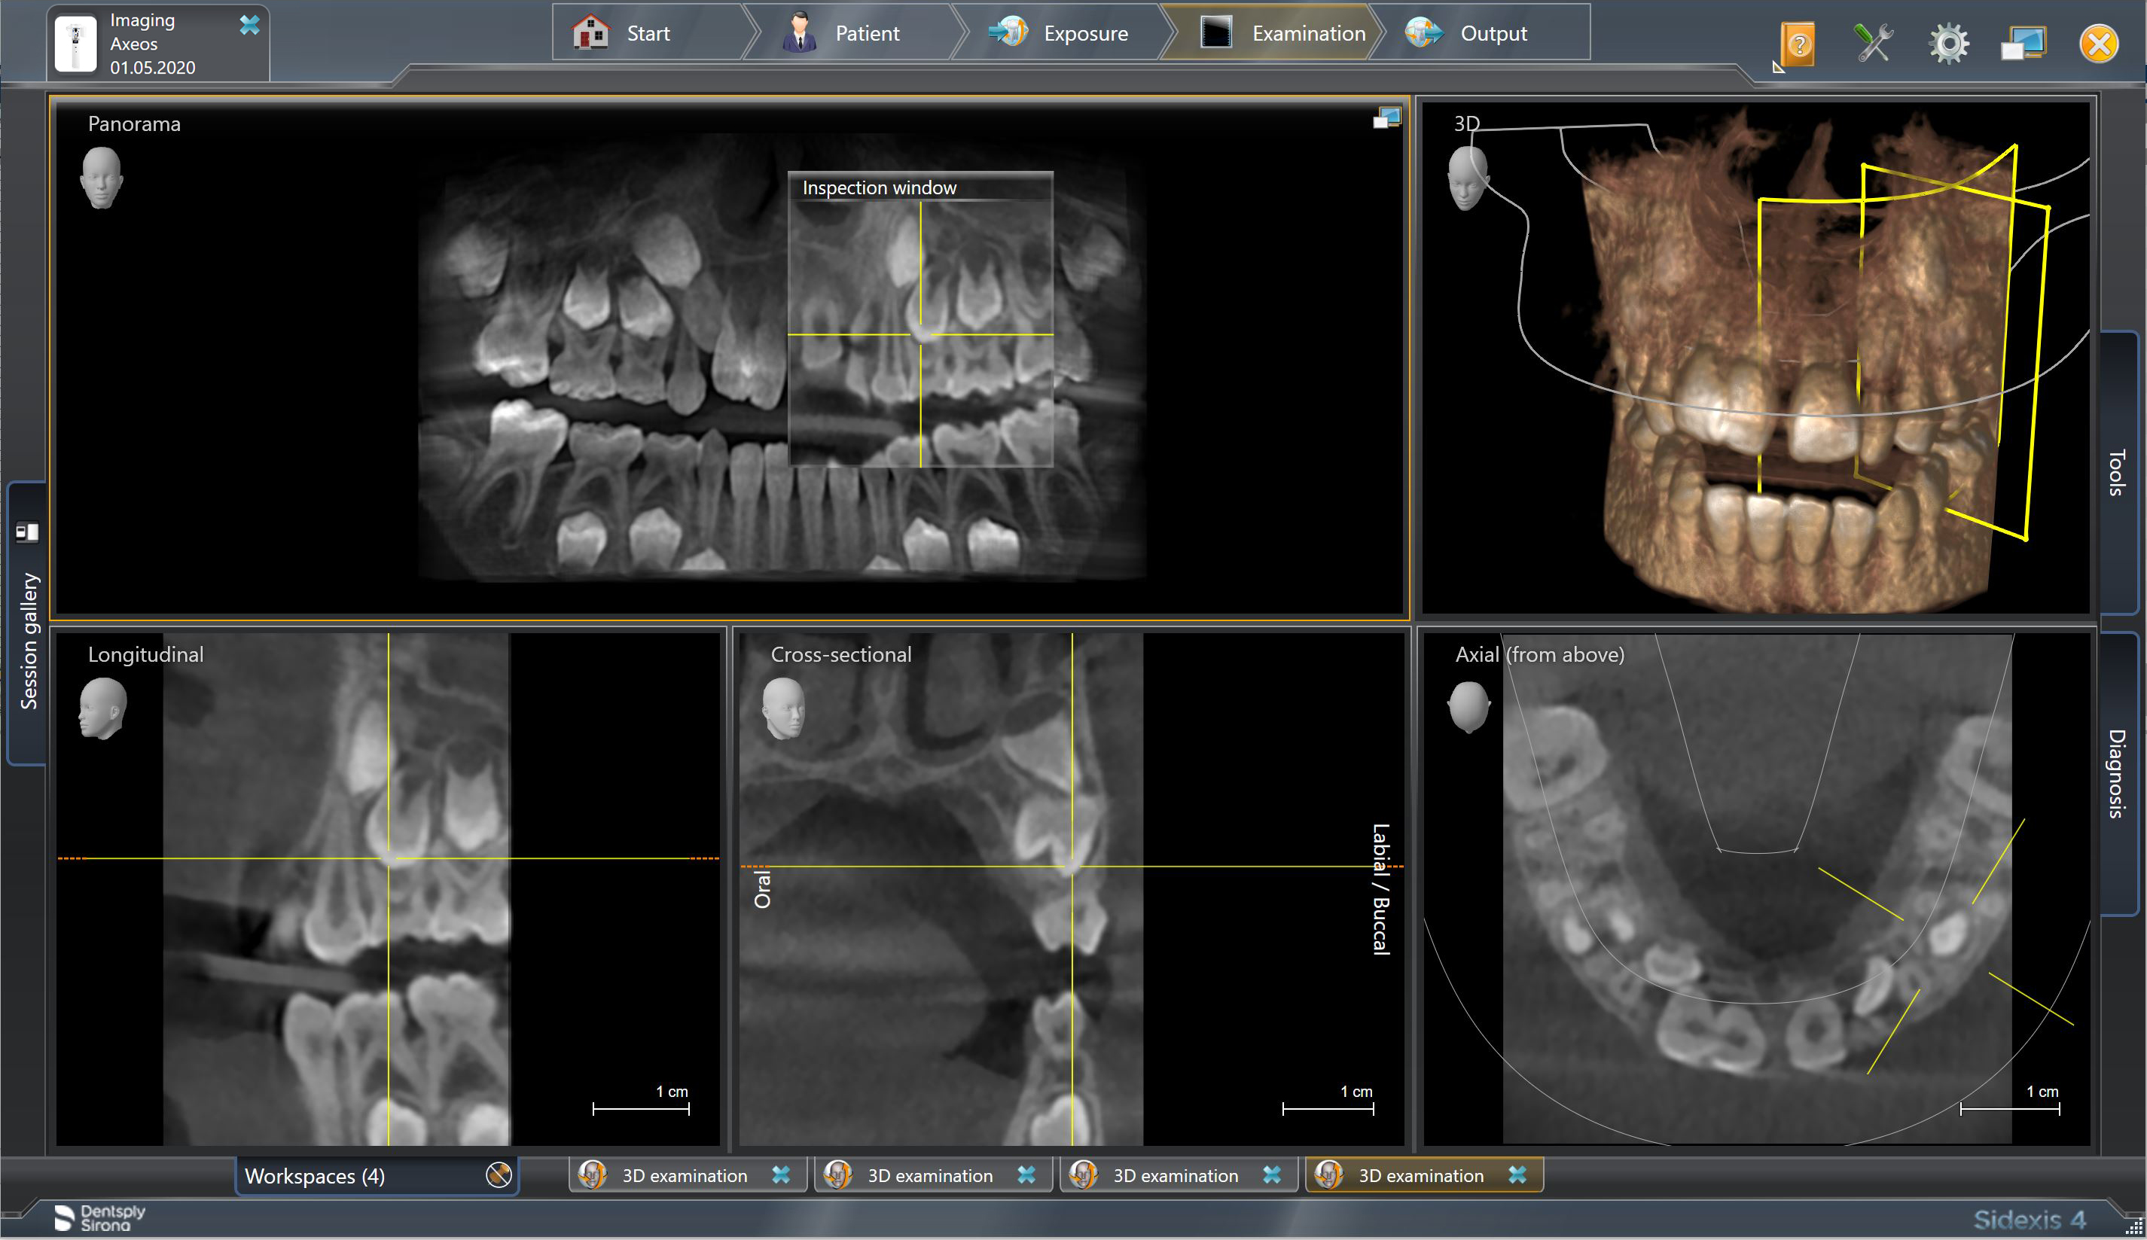Click the Workspaces compass icon
Screen dimensions: 2147x1240
click(499, 1175)
